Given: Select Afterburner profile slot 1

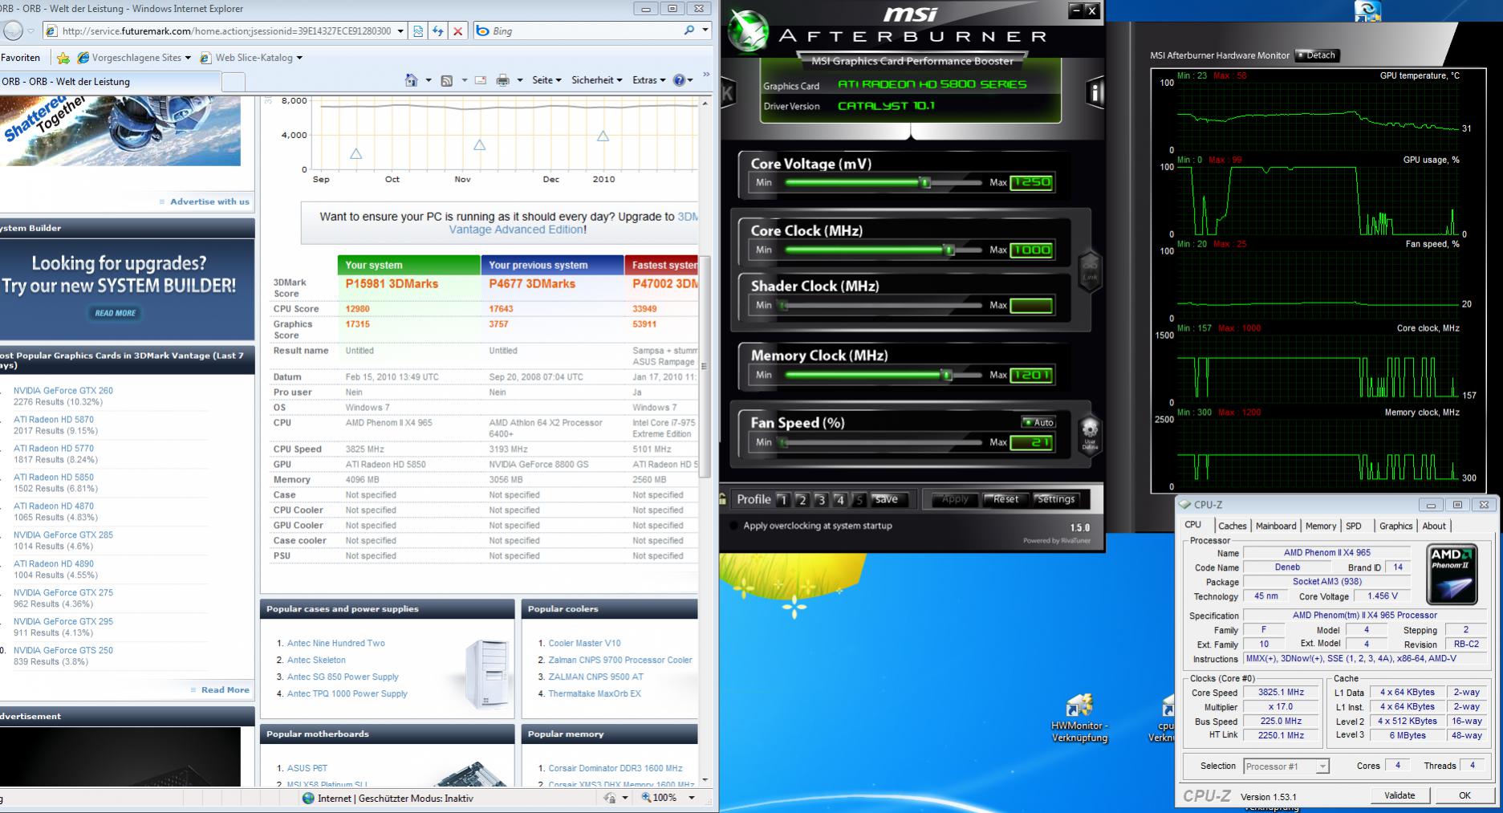Looking at the screenshot, I should coord(782,500).
